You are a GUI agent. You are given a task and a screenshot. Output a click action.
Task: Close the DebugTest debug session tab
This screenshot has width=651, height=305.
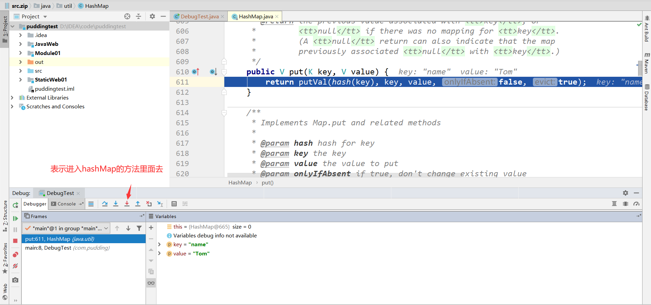(78, 193)
